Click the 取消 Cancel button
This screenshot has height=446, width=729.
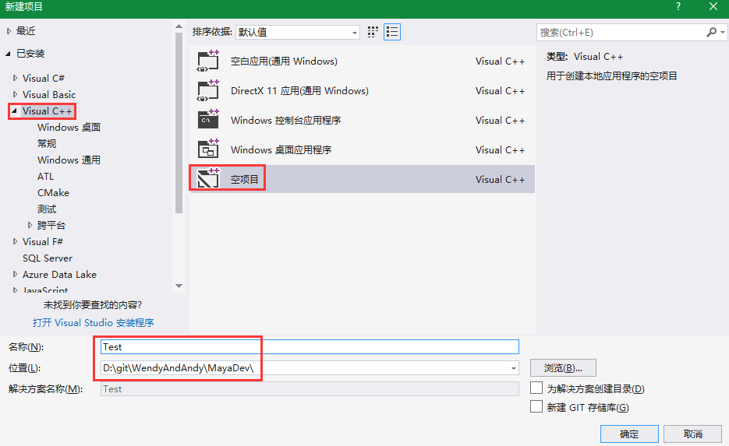(692, 434)
